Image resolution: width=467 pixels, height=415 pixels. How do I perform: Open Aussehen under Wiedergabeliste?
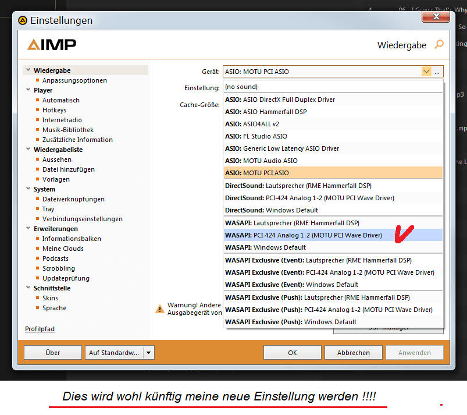tap(57, 159)
